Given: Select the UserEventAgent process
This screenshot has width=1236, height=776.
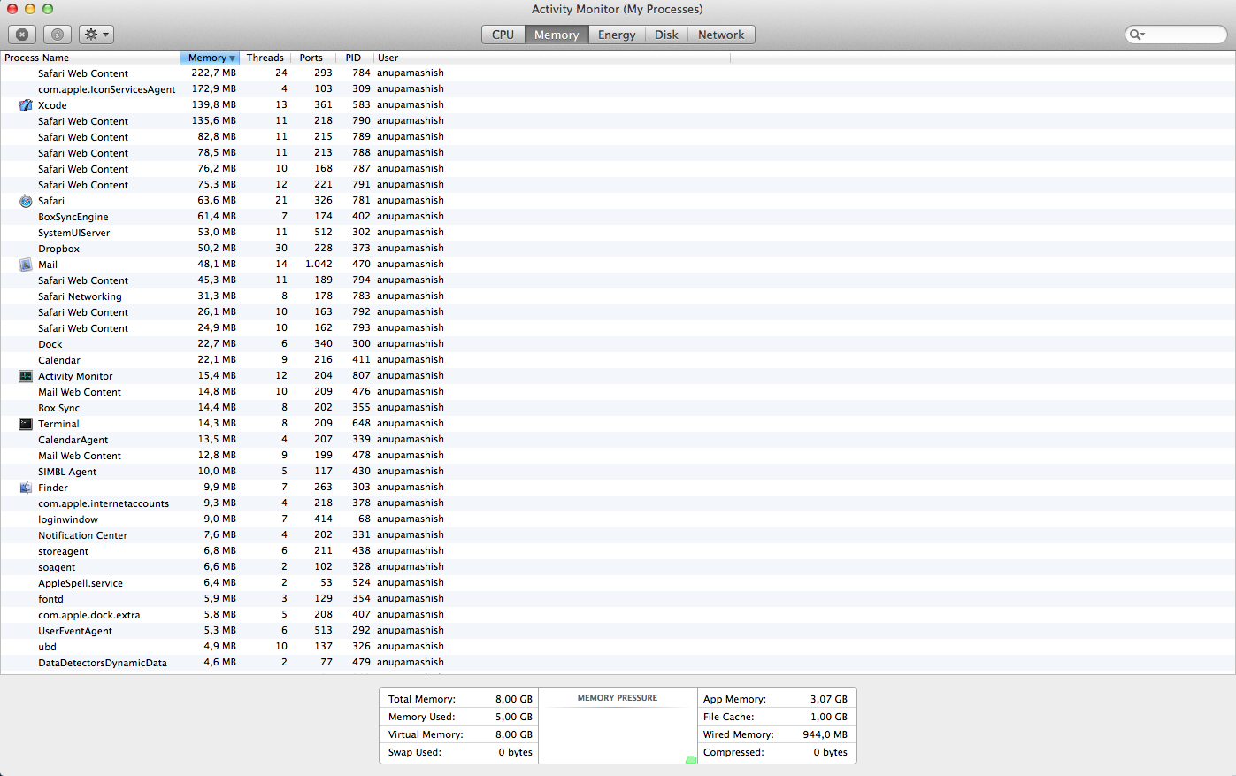Looking at the screenshot, I should (618, 631).
